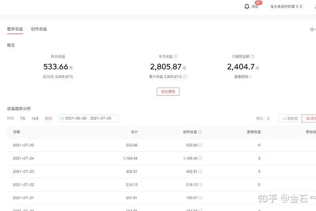Click total value 207.91 in the table

[x=132, y=198]
